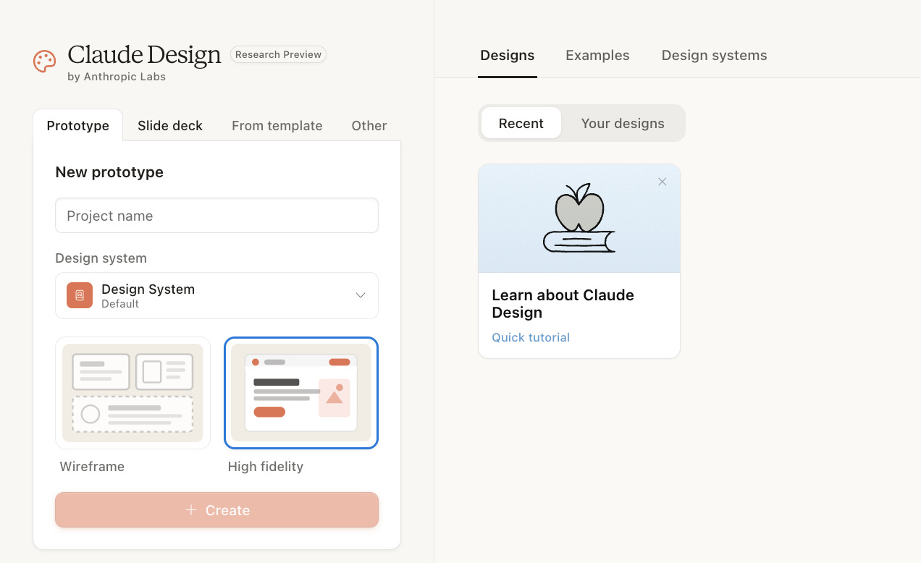
Task: Click the Create button
Action: (216, 510)
